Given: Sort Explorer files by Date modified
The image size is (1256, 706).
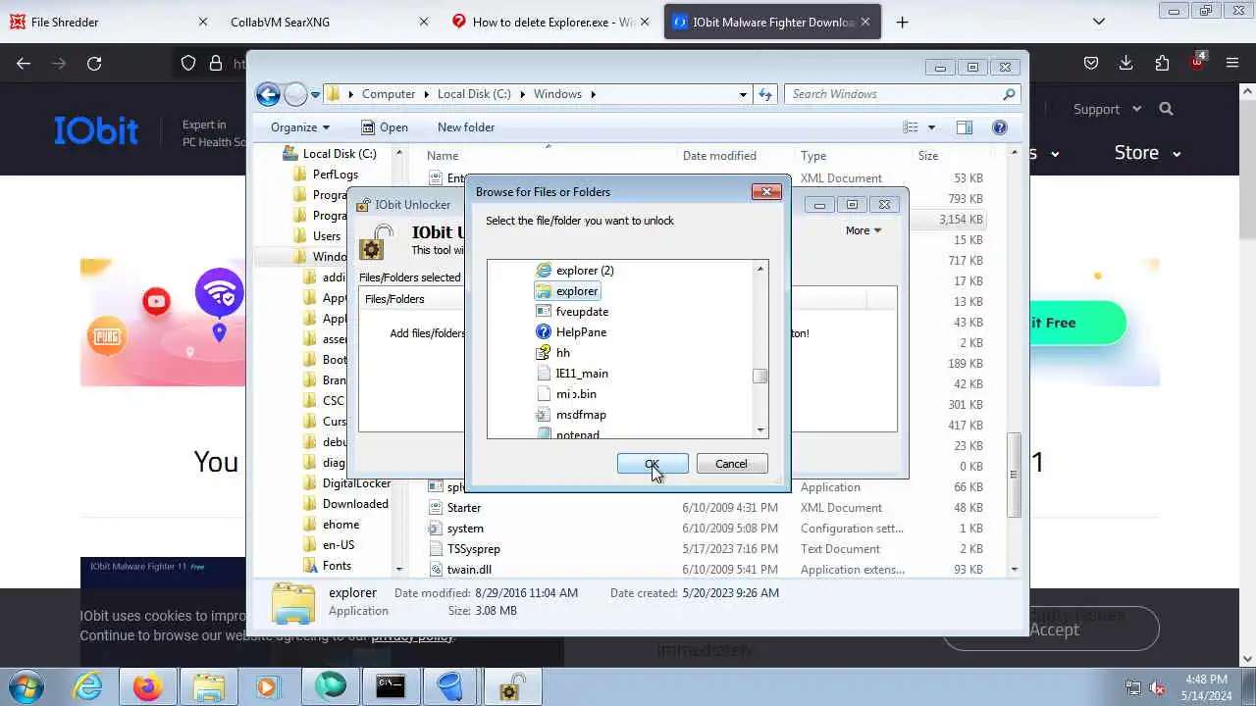Looking at the screenshot, I should (719, 156).
